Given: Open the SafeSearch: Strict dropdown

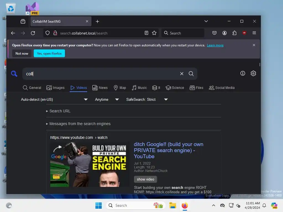Looking at the screenshot, I should pyautogui.click(x=147, y=99).
